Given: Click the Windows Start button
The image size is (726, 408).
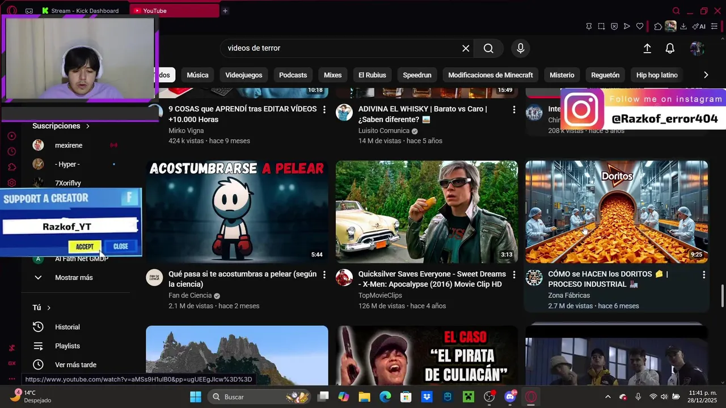Looking at the screenshot, I should 196,397.
